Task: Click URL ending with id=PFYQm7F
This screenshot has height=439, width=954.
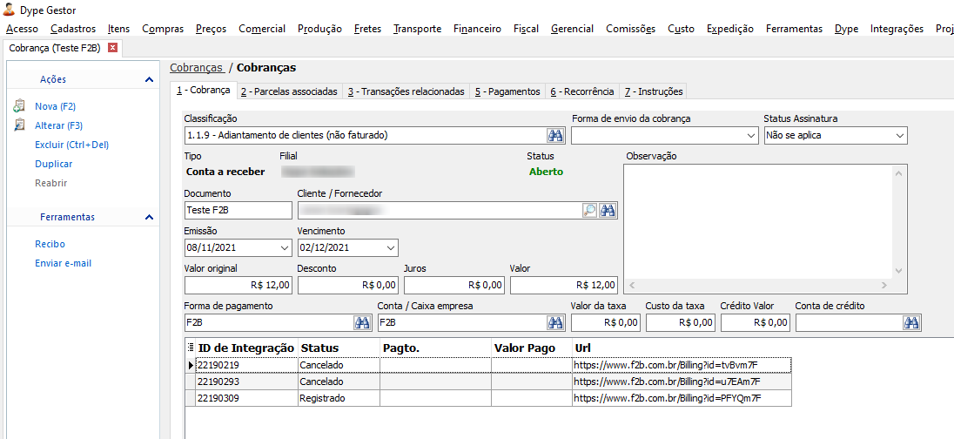Action: coord(668,399)
